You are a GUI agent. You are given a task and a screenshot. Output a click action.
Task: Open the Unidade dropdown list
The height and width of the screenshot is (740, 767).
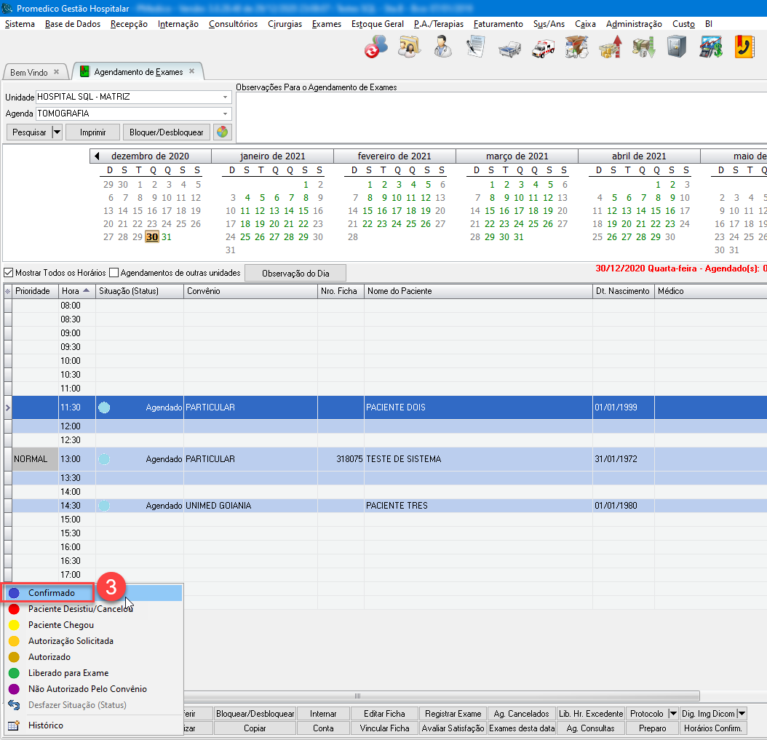point(226,97)
